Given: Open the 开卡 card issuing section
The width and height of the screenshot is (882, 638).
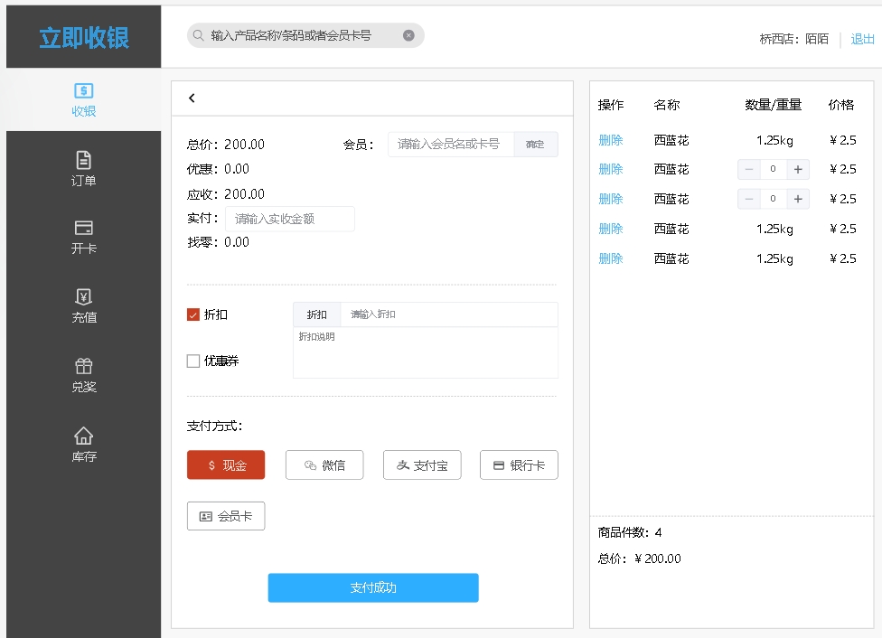Looking at the screenshot, I should 83,238.
